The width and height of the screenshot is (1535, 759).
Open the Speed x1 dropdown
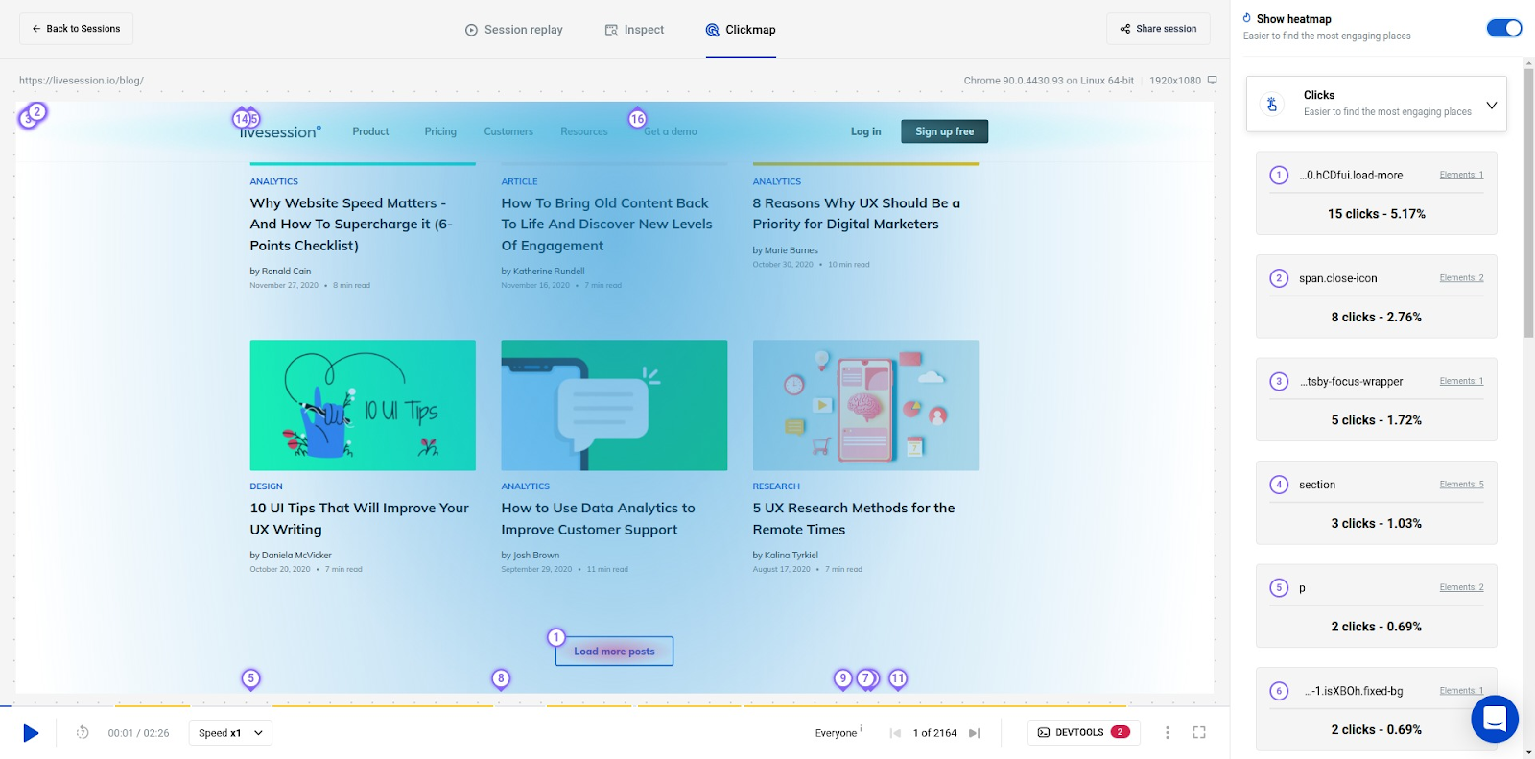click(230, 733)
